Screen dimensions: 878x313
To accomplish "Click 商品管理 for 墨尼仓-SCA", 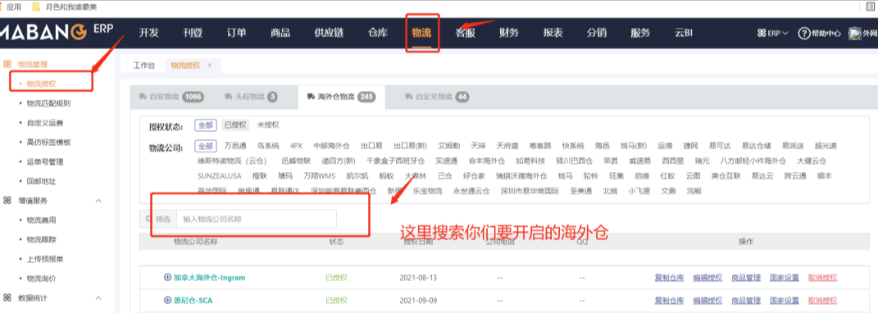I will [x=746, y=300].
